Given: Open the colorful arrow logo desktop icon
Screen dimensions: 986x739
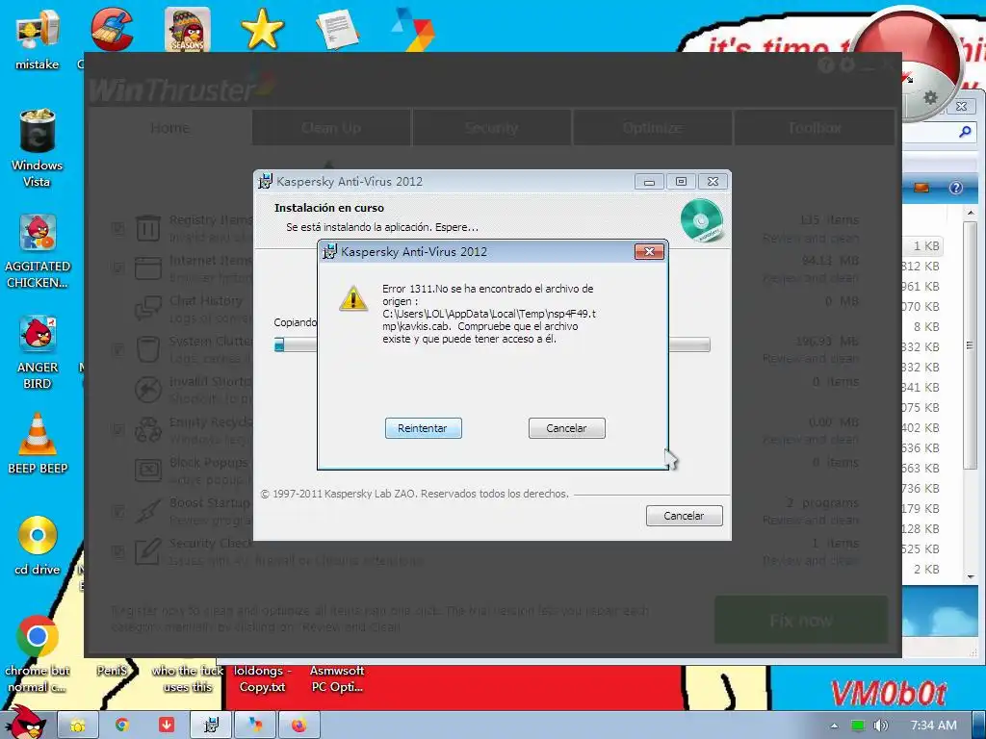Looking at the screenshot, I should pos(413,30).
